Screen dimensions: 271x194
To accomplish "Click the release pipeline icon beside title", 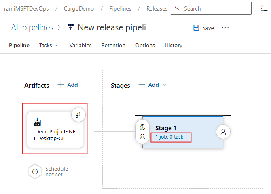I will tap(71, 27).
